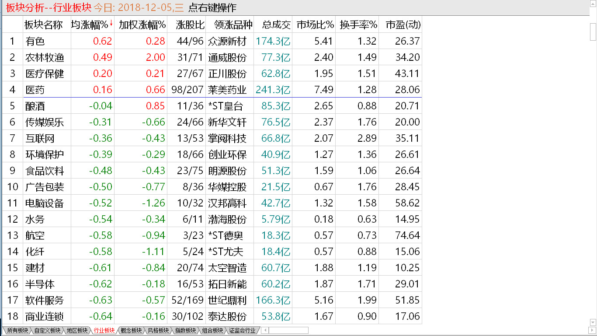The height and width of the screenshot is (336, 597).
Task: Select the 医药 sector name
Action: pos(35,90)
